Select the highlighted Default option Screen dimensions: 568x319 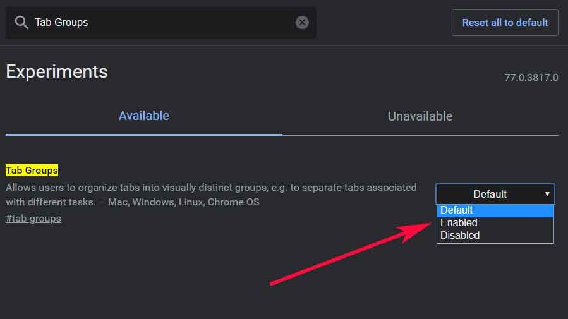(x=457, y=210)
